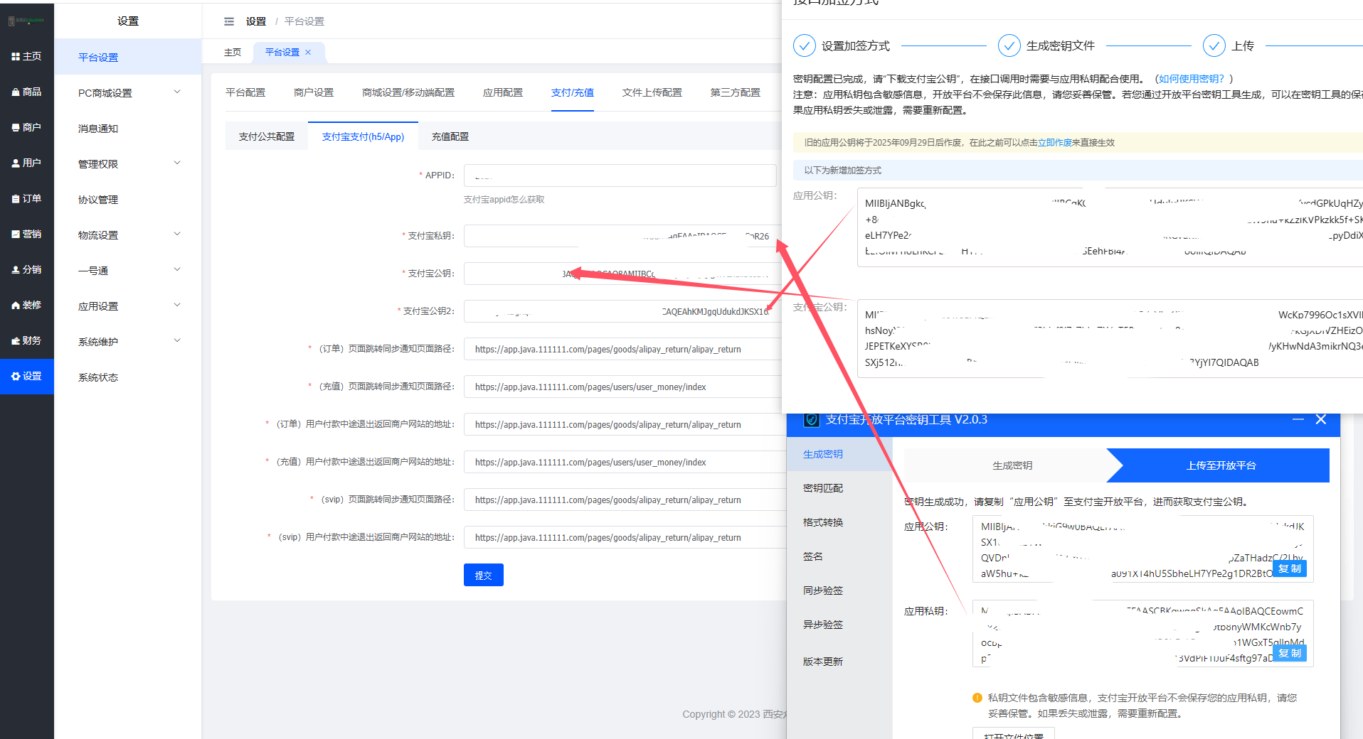This screenshot has height=739, width=1363.
Task: Open the 充值配置 sub-tab
Action: (450, 136)
